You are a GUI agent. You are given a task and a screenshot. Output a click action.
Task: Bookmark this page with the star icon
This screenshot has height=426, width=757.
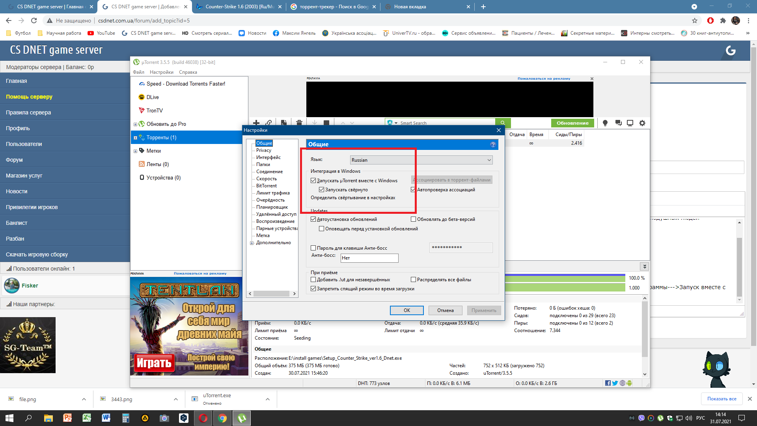(695, 21)
